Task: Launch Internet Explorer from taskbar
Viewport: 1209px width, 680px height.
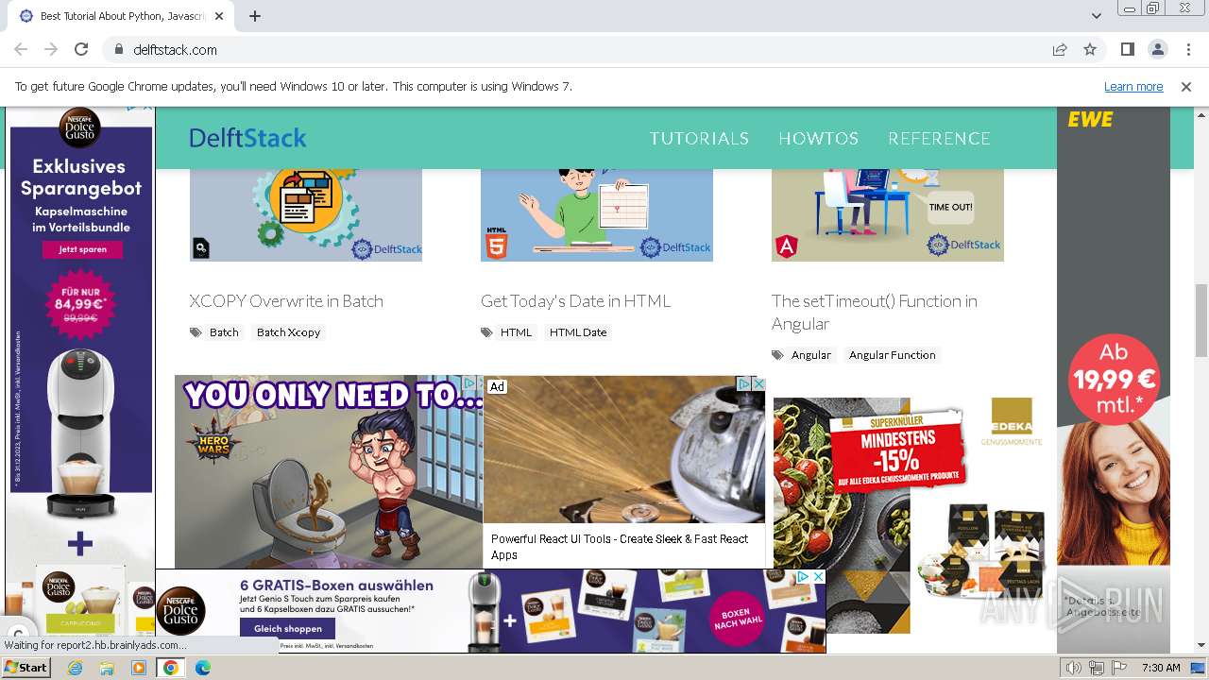Action: pyautogui.click(x=76, y=668)
